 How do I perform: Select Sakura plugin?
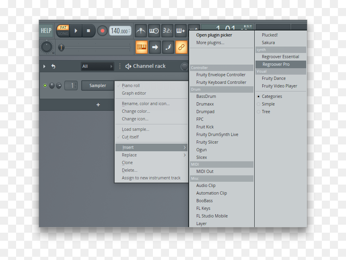pos(281,43)
